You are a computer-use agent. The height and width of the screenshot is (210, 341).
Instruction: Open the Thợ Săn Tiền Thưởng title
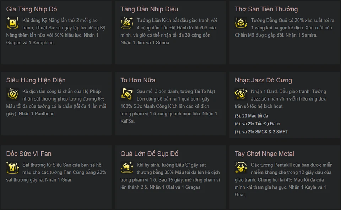[x=266, y=9]
